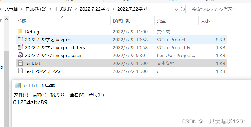Click the Notepad icon in title bar
251x127 pixels.
(x=18, y=85)
